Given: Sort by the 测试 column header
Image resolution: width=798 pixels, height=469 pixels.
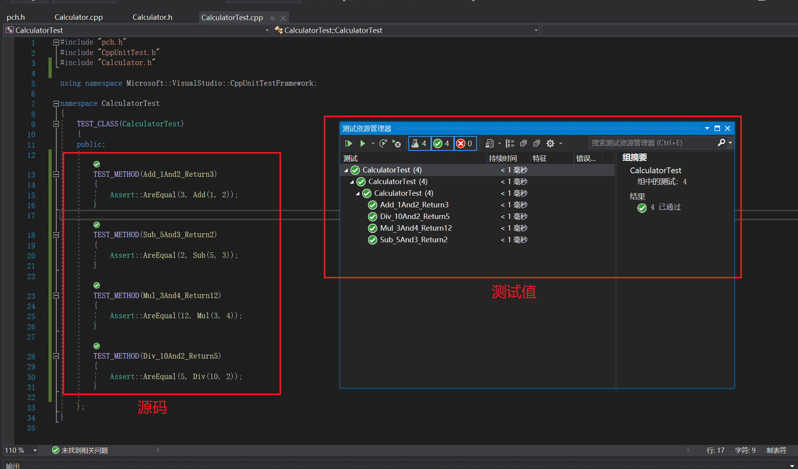Looking at the screenshot, I should click(x=414, y=158).
